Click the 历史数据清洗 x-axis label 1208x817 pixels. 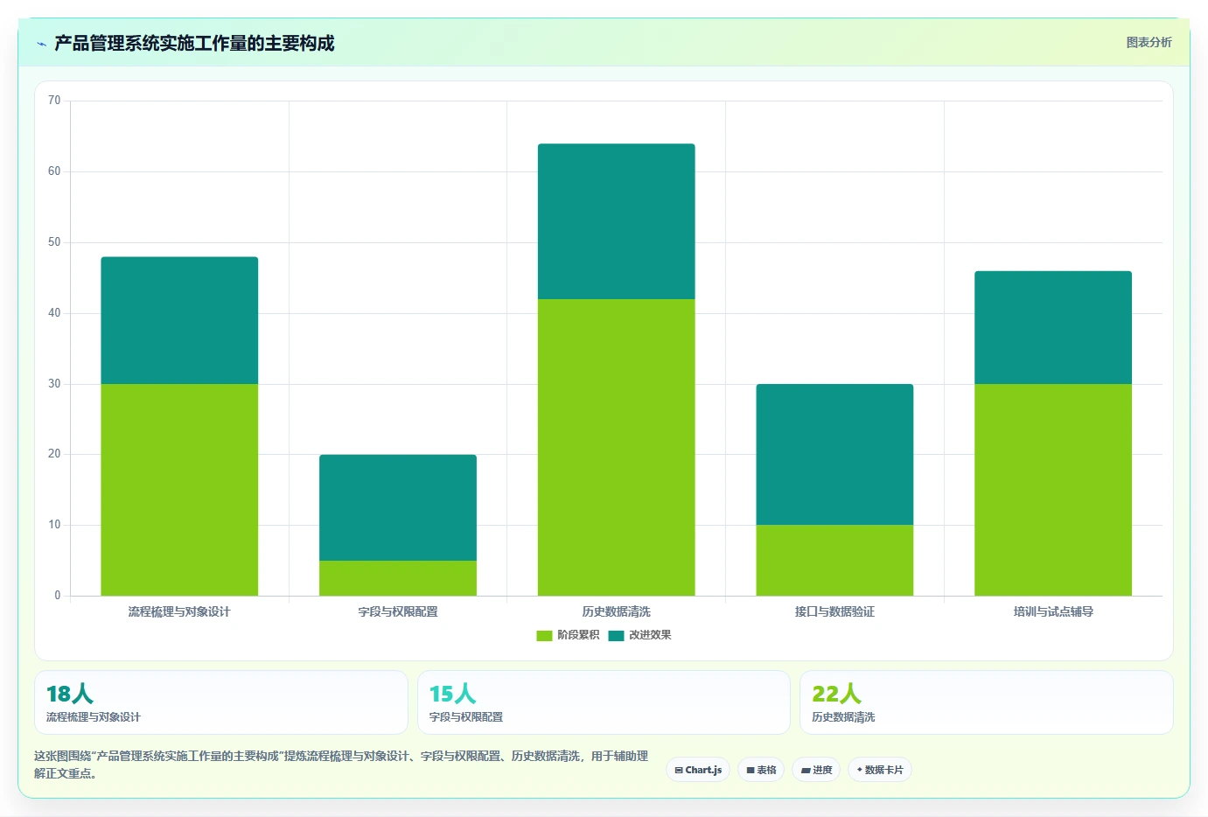pyautogui.click(x=617, y=611)
